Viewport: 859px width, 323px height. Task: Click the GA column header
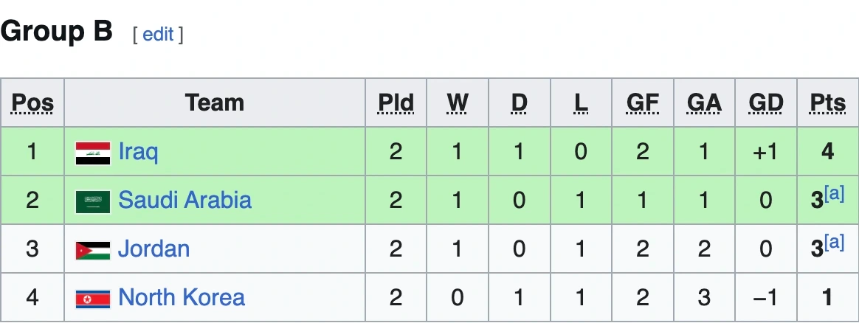[x=704, y=103]
